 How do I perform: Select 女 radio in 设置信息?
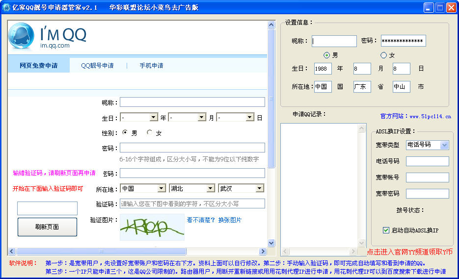tap(383, 55)
